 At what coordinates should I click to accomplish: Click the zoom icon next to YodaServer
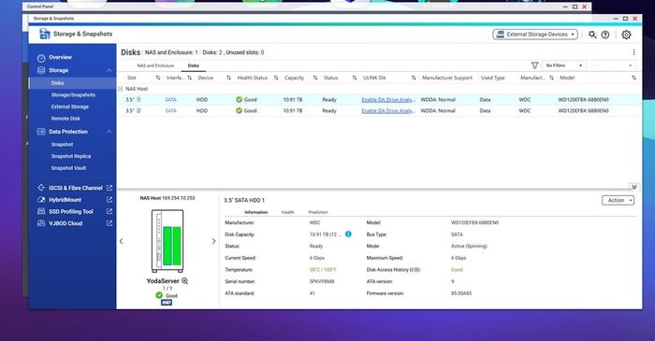click(184, 281)
